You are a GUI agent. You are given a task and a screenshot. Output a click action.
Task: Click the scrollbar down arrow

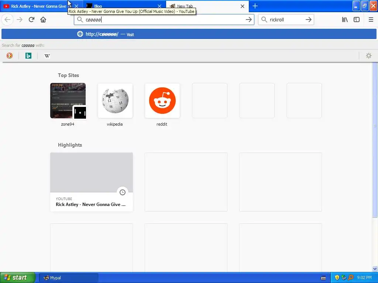(x=375, y=269)
